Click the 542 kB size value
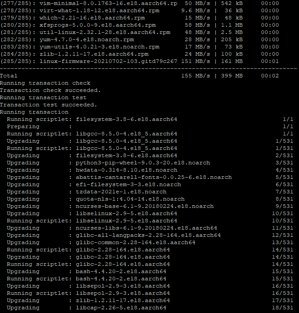 [231, 3]
